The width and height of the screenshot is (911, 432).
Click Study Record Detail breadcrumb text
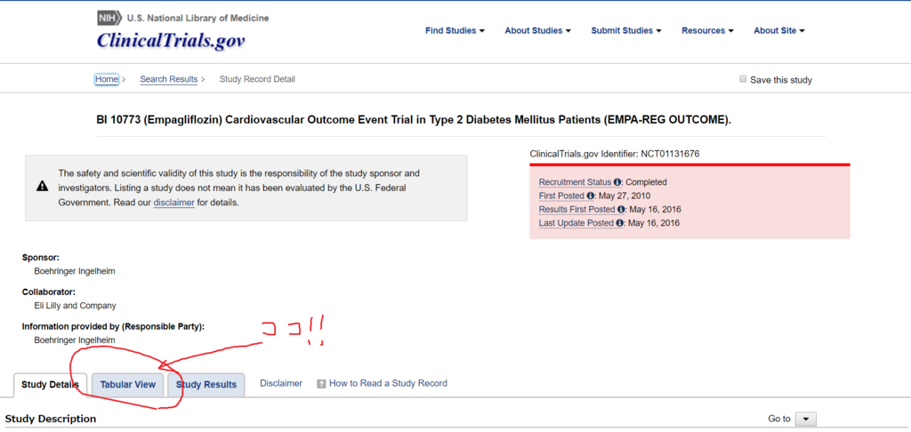(257, 79)
